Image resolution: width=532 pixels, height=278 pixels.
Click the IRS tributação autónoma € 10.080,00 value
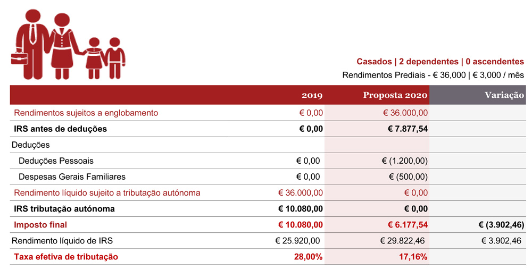pos(300,209)
